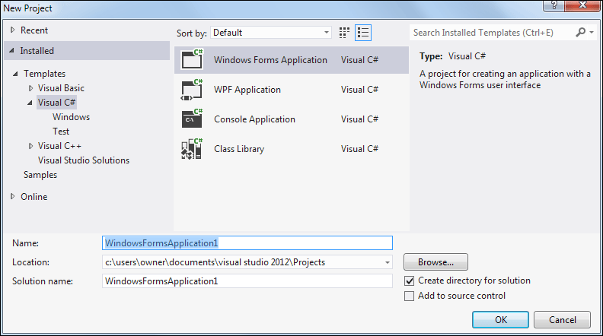Switch to medium icons list view
The width and height of the screenshot is (603, 336).
pyautogui.click(x=363, y=33)
